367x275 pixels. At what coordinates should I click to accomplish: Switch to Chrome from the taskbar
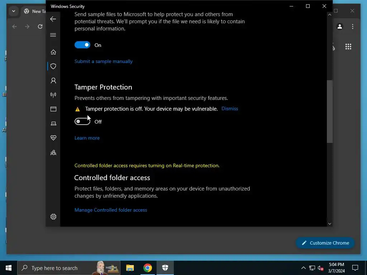(147, 268)
